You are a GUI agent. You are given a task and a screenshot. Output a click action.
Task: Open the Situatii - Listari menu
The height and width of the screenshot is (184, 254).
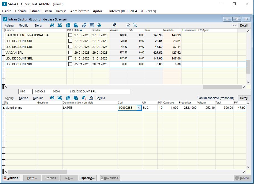point(41,11)
